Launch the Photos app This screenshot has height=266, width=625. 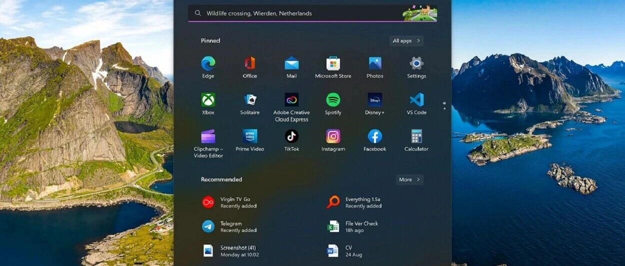click(375, 63)
